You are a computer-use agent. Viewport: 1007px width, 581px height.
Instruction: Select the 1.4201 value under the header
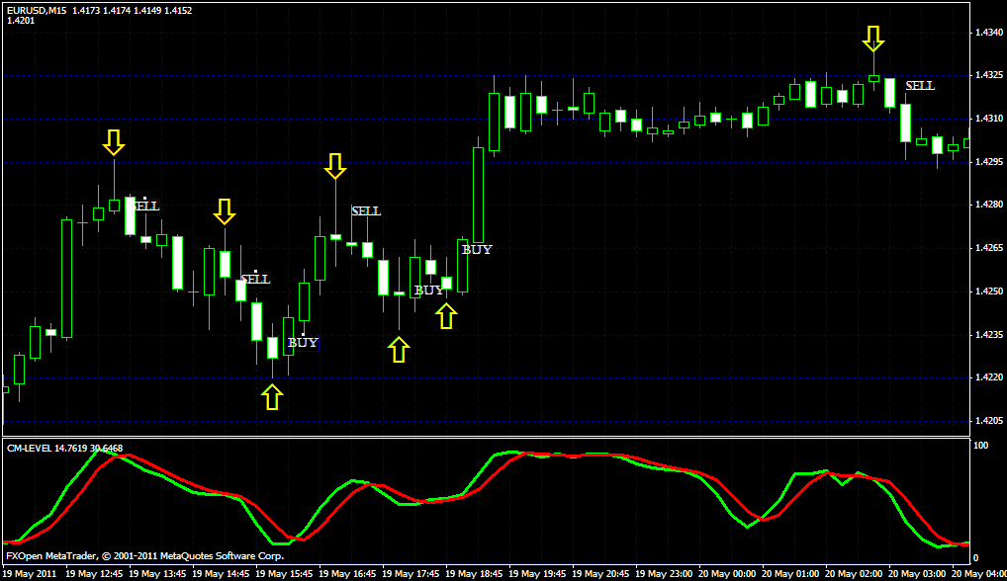(21, 21)
